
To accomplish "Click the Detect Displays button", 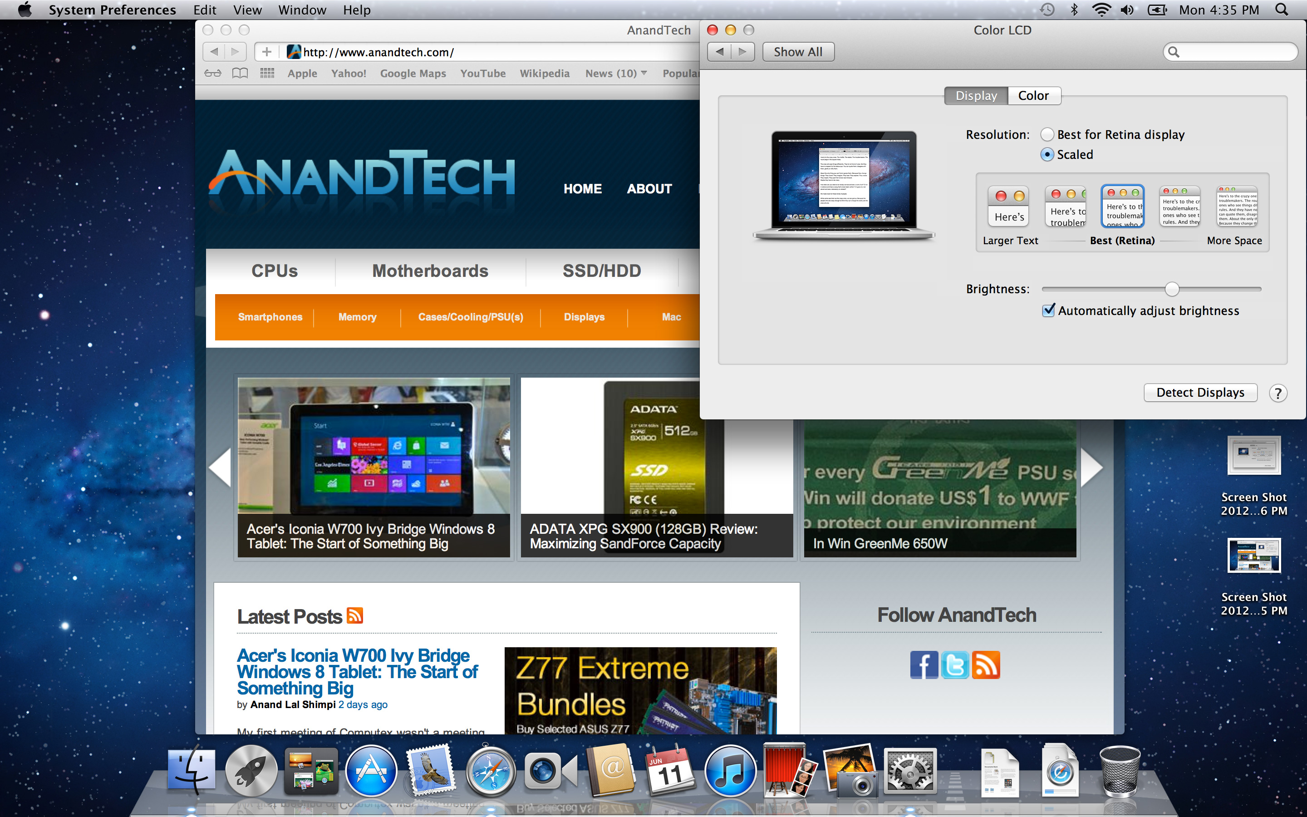I will [1201, 393].
